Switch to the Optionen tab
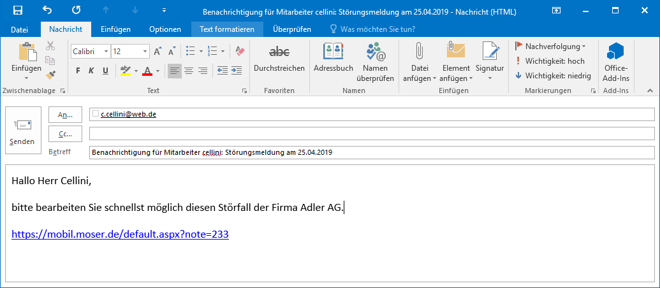Screen dimensions: 660x288 pos(165,29)
